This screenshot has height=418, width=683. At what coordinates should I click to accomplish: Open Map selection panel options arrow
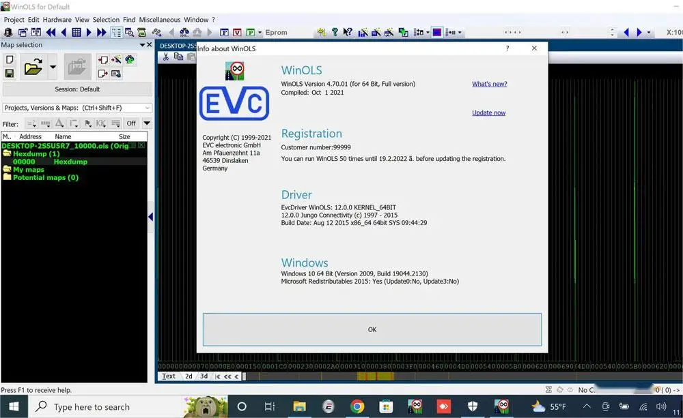pyautogui.click(x=142, y=45)
